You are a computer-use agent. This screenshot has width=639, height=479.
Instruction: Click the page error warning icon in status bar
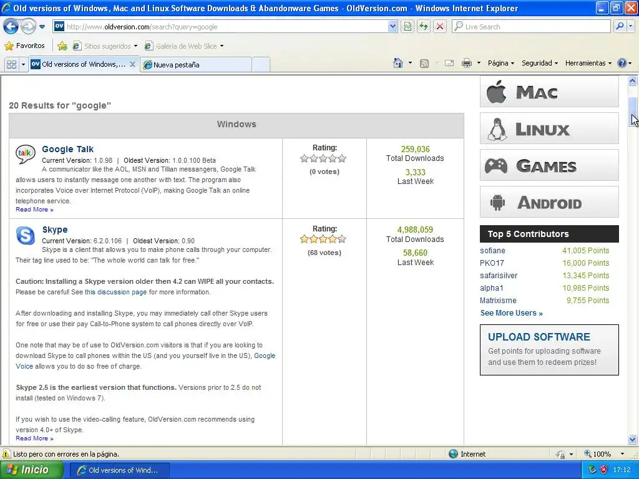6,454
